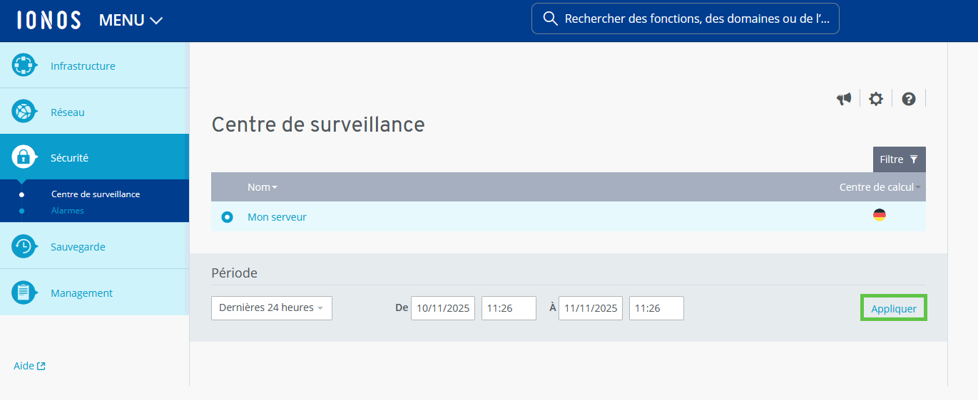Sort by Centre de calcul column
Screen dimensions: 978x400
(x=878, y=187)
